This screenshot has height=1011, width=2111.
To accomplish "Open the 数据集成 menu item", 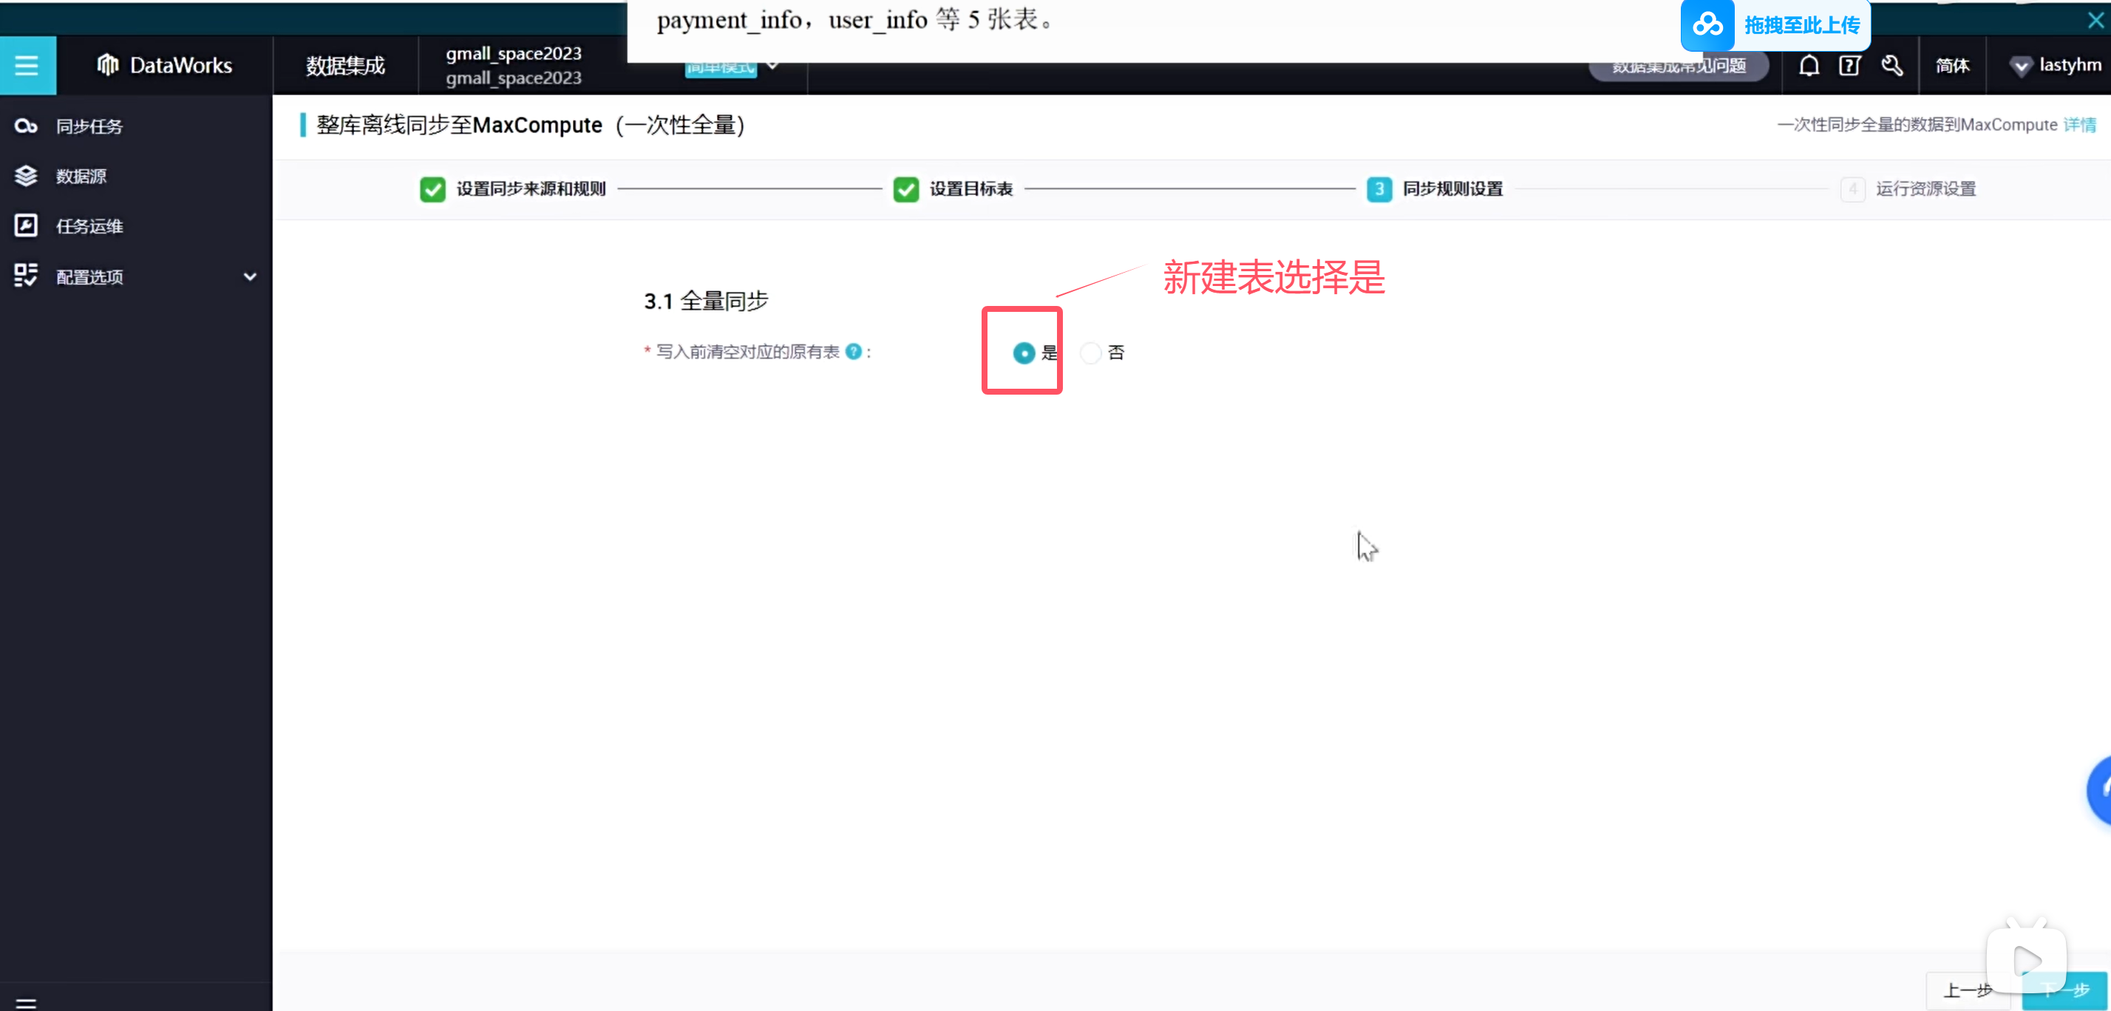I will point(345,66).
